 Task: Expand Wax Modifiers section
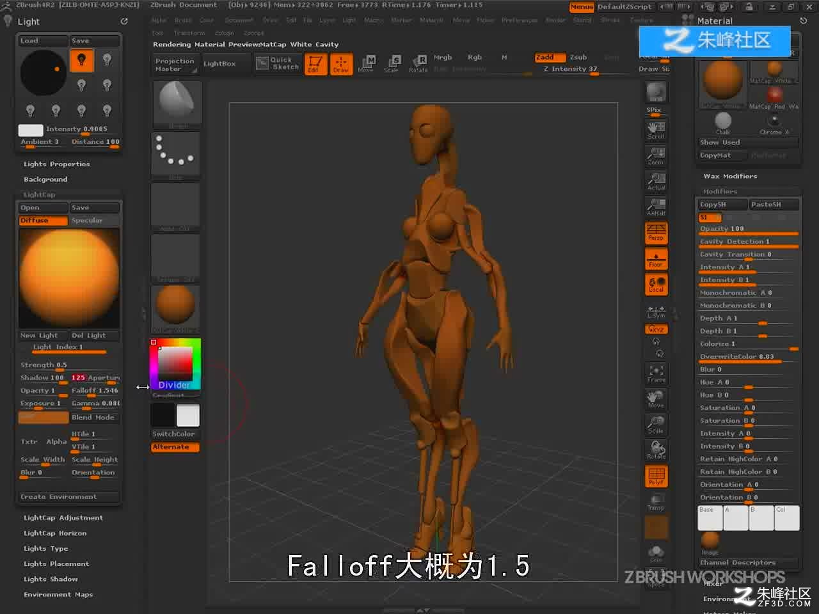click(x=730, y=177)
